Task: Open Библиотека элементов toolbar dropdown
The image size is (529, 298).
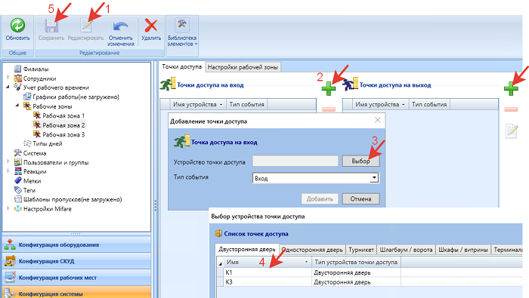Action: click(182, 32)
